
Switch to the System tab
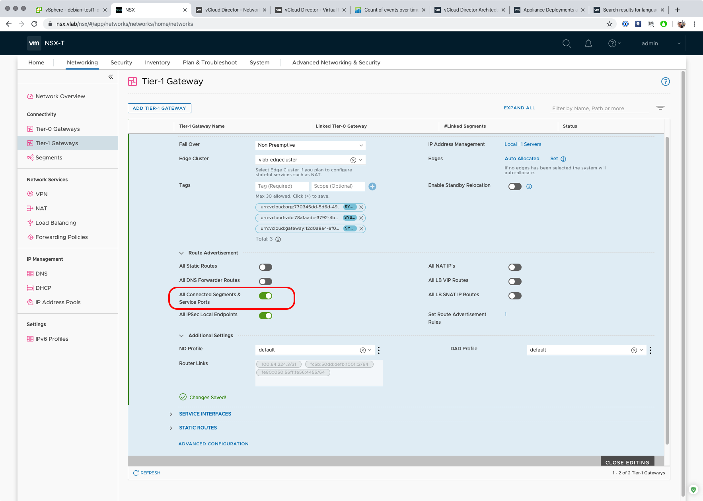pos(259,62)
